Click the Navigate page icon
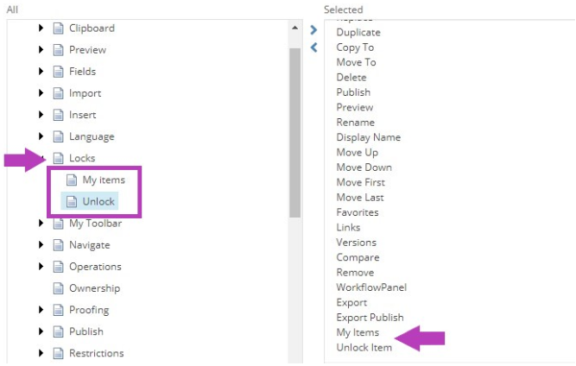The width and height of the screenshot is (576, 366). click(x=59, y=245)
